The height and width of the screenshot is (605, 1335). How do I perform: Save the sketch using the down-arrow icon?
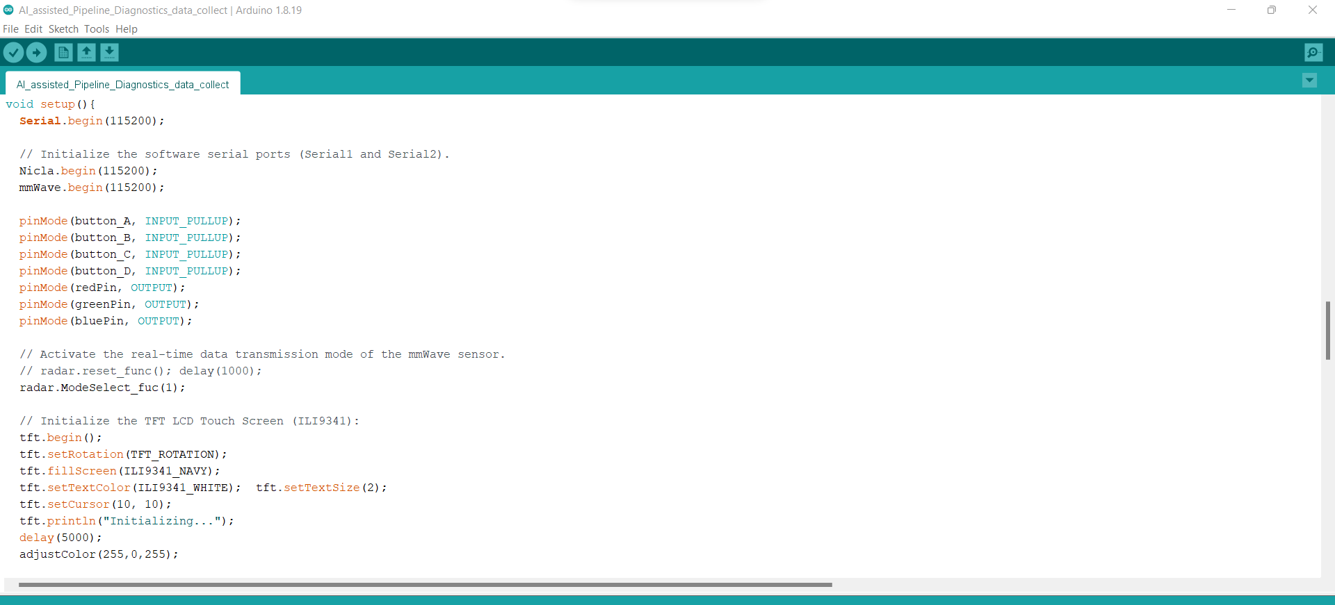(109, 52)
